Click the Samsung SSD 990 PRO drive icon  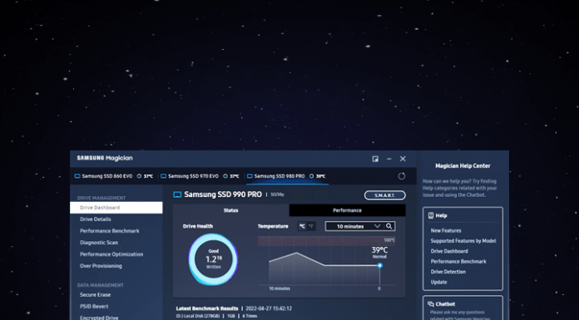[177, 194]
